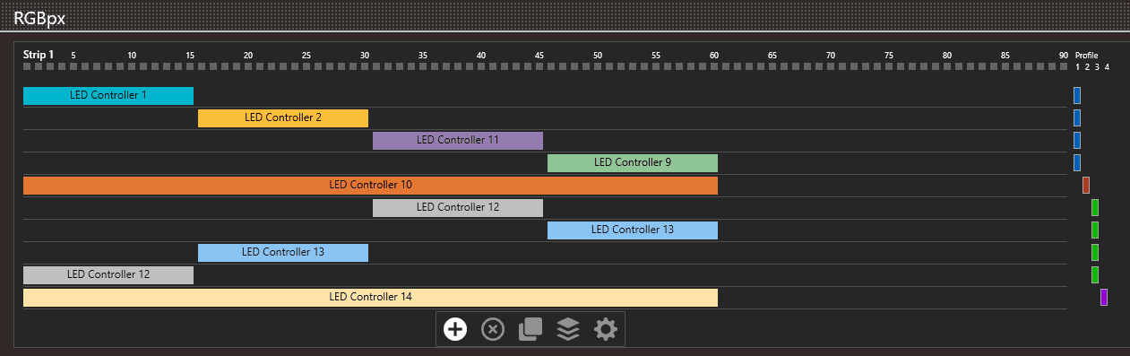Click the duplicate copy icon

tap(530, 329)
